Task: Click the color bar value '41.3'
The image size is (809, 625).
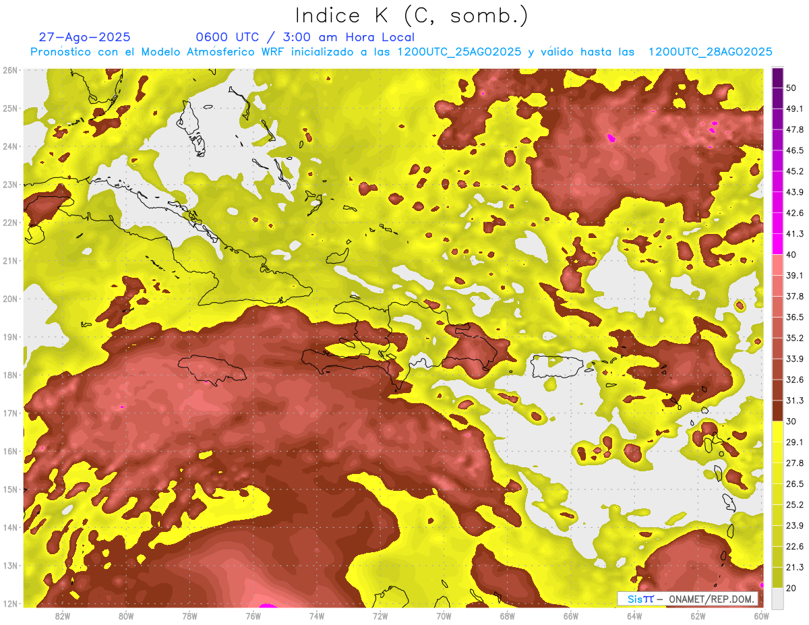Action: click(795, 234)
